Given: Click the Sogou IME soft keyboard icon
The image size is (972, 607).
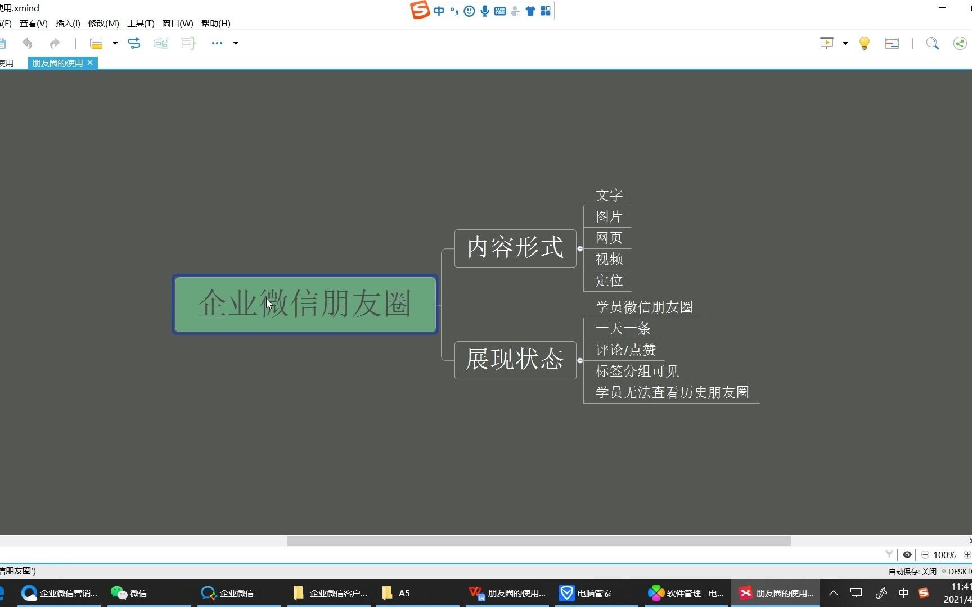Looking at the screenshot, I should click(x=499, y=11).
